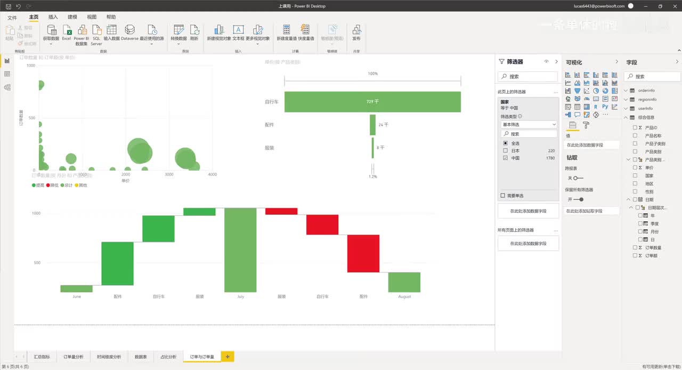Tick the 订单数量 field checkbox
The width and height of the screenshot is (682, 370).
[x=635, y=247]
